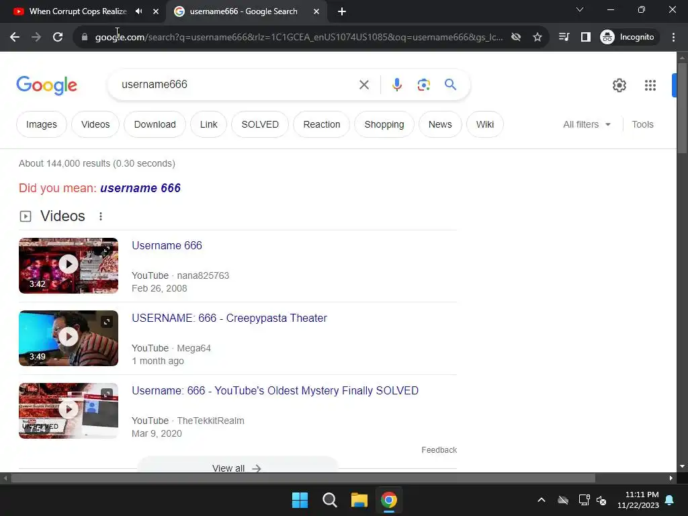
Task: Open the Incognito profile indicator
Action: click(628, 38)
